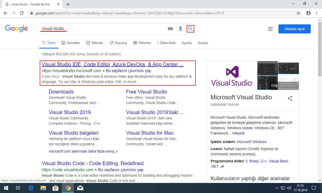The height and width of the screenshot is (193, 322).
Task: Select the visual studio browser tab
Action: (32, 4)
